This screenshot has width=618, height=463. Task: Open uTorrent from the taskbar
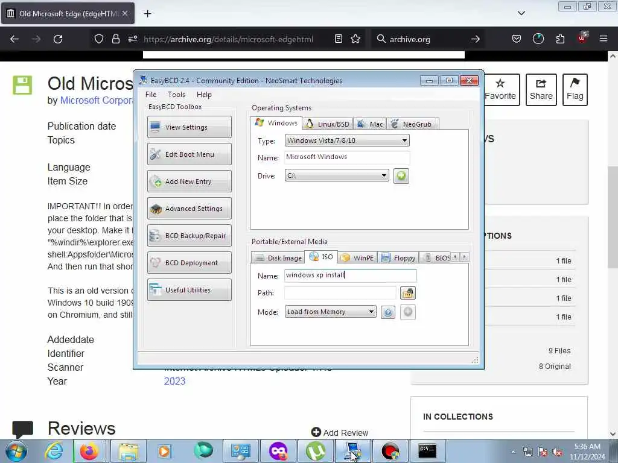[316, 451]
